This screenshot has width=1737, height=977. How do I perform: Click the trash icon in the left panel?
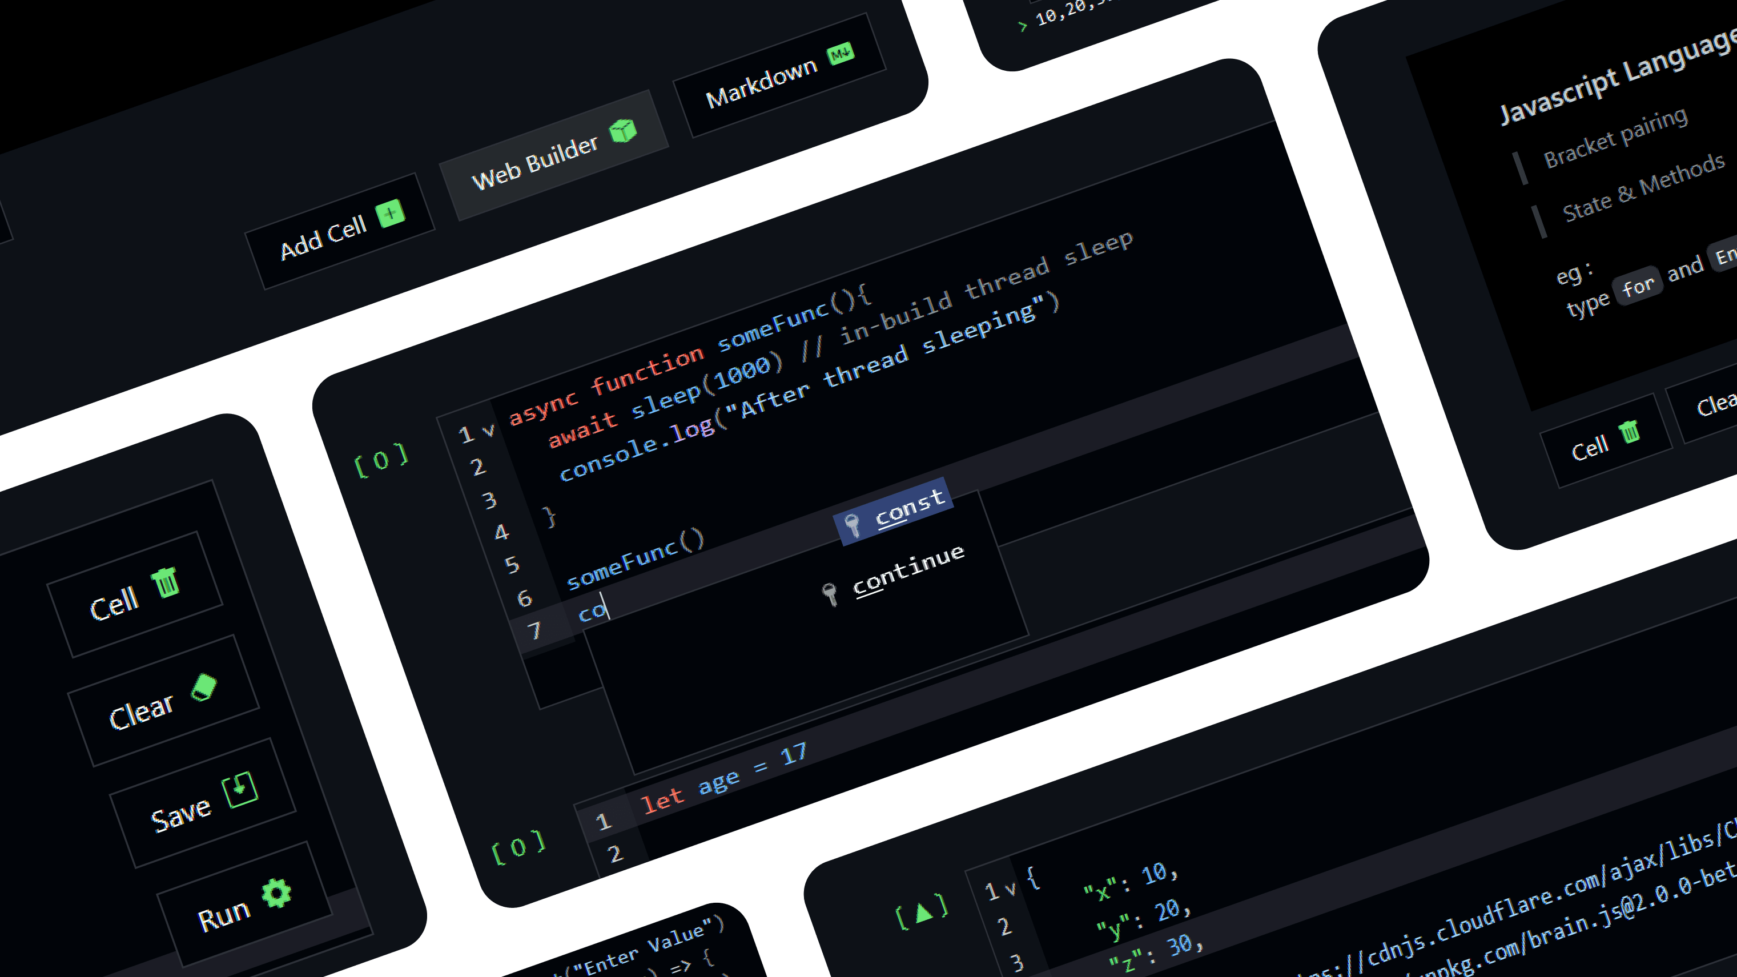[x=165, y=582]
